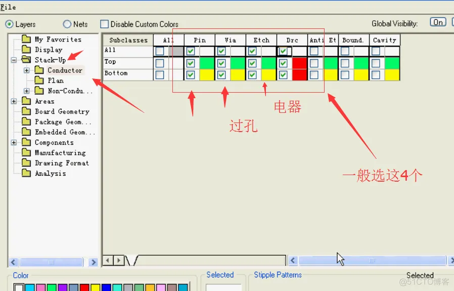Select the Nets radio button

pyautogui.click(x=67, y=24)
